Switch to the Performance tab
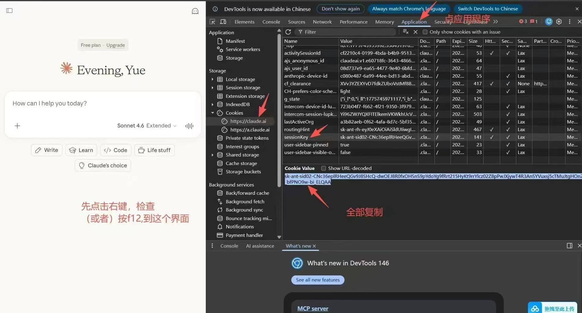The width and height of the screenshot is (582, 313). 353,22
